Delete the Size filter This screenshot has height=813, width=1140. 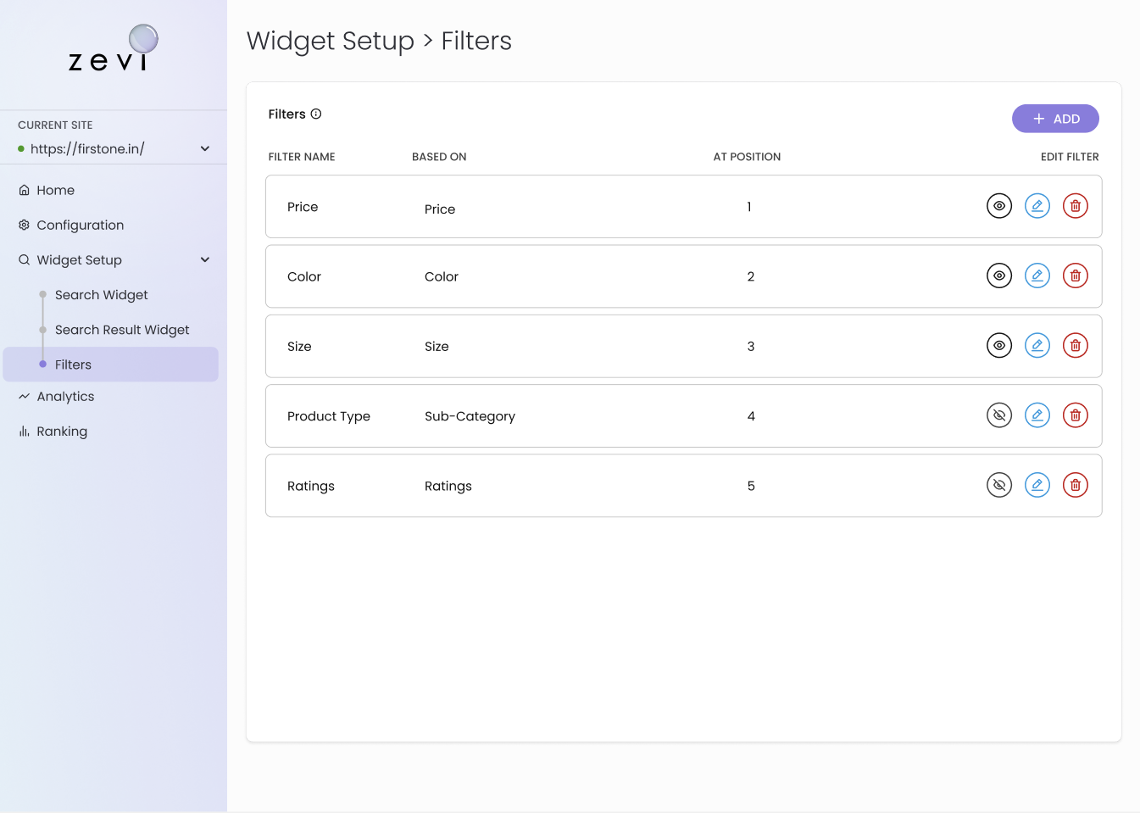point(1075,346)
